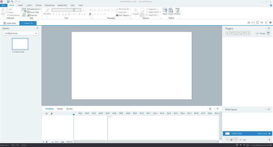Screen dimensions: 273x147
Task: Open the FILE tab
Action: (x=3, y=5)
